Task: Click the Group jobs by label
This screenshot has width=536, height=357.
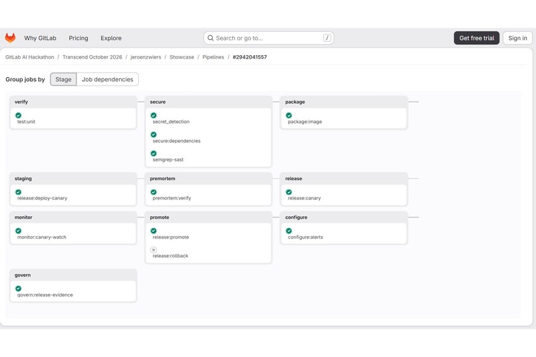Action: [25, 79]
